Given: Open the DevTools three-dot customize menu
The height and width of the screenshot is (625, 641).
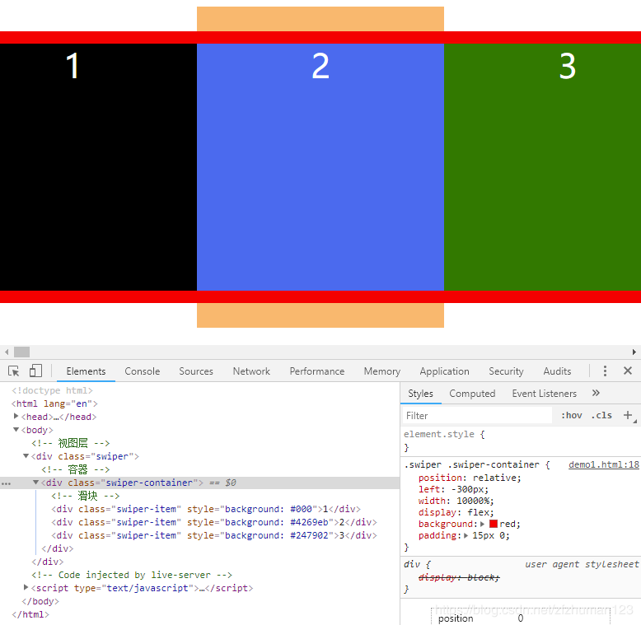Looking at the screenshot, I should point(605,371).
